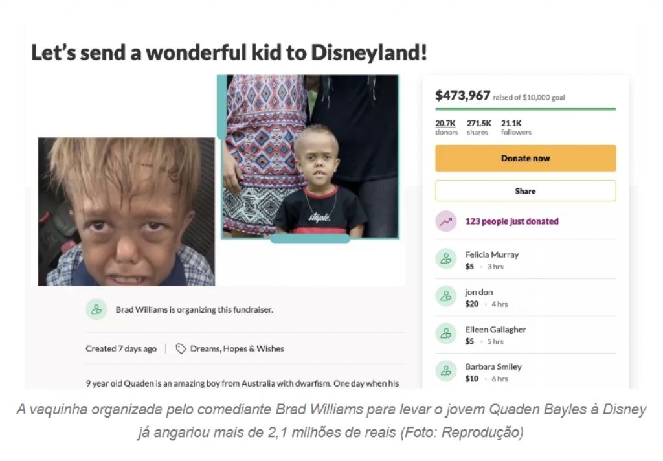Open the 20.7K donors link
663x461 pixels.
pos(447,128)
